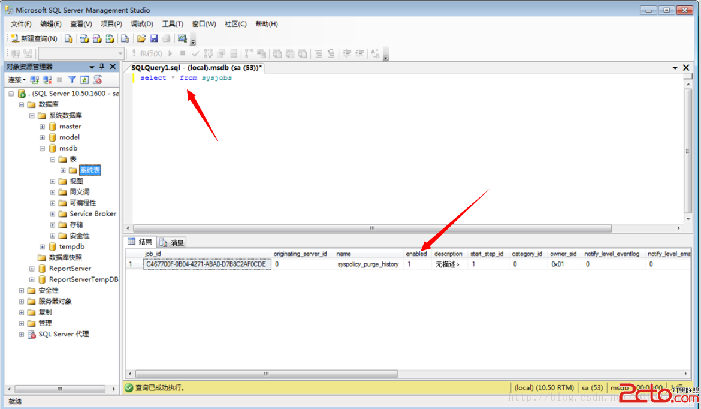This screenshot has width=701, height=409.
Task: Select the 数据库快照 folder
Action: pyautogui.click(x=65, y=257)
